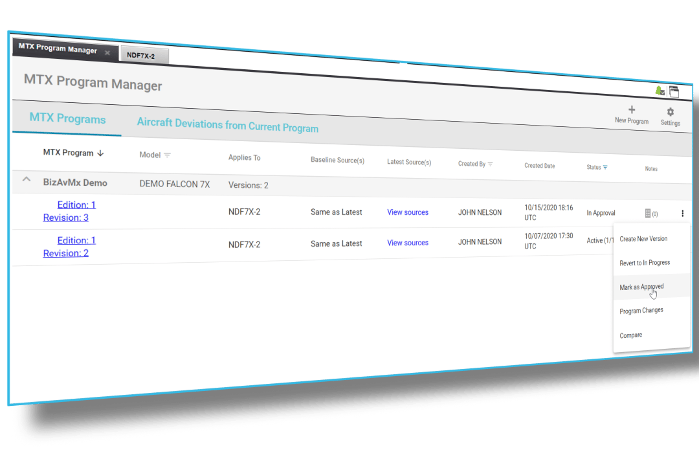The width and height of the screenshot is (699, 457).
Task: Choose Mark as Approved from the menu
Action: coord(641,287)
